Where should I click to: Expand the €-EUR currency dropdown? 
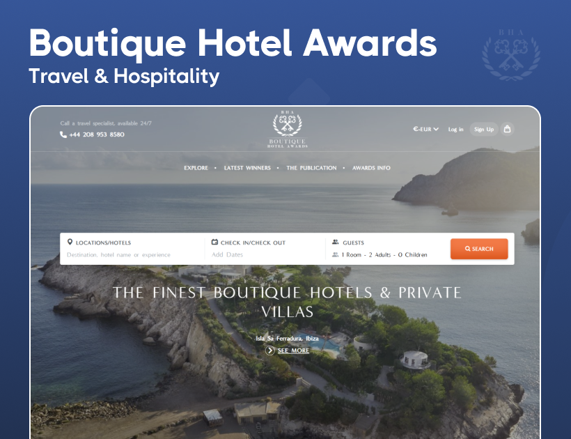(425, 129)
